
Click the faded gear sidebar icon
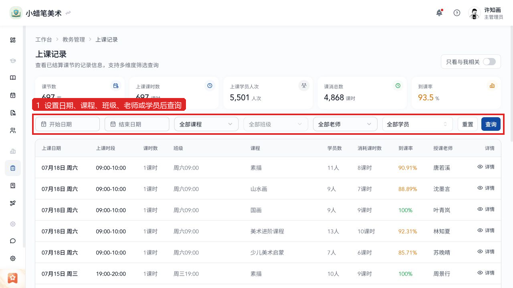pyautogui.click(x=13, y=224)
